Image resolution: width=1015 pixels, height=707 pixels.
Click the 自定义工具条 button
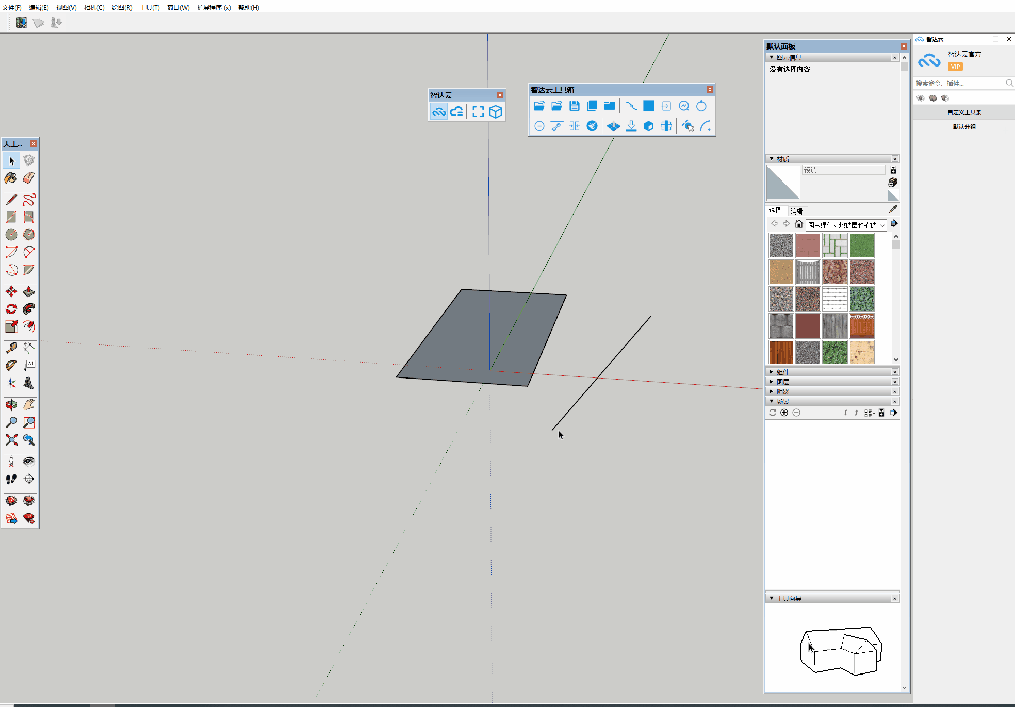pos(964,112)
